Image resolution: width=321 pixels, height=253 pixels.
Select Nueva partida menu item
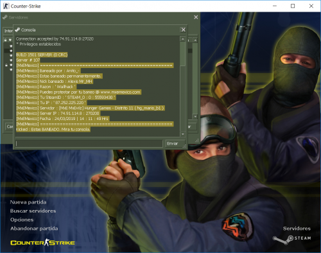pos(28,202)
